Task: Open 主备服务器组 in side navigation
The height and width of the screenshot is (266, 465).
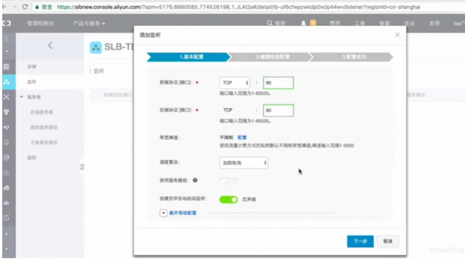Action: point(44,142)
